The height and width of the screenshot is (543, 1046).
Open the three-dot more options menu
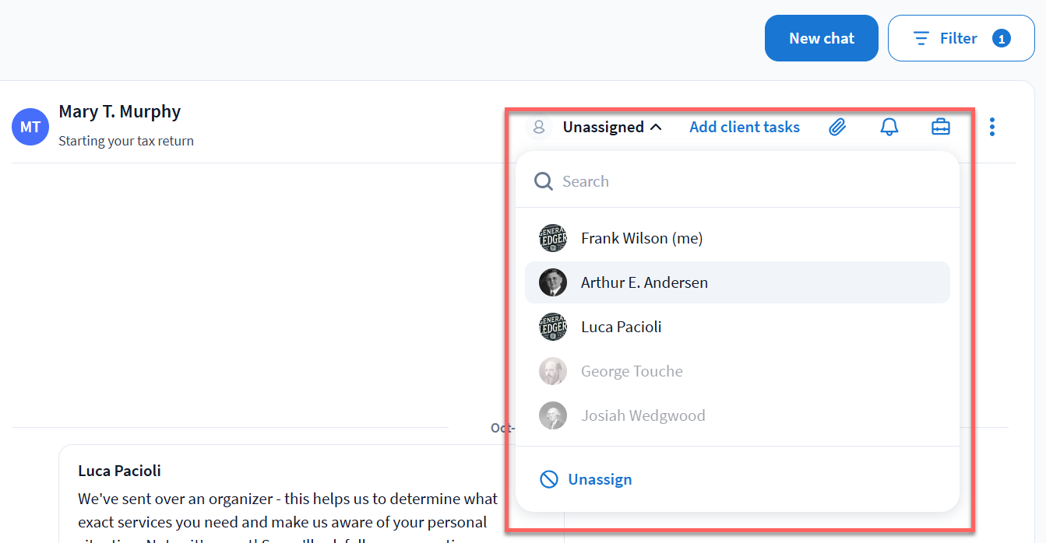[x=991, y=127]
